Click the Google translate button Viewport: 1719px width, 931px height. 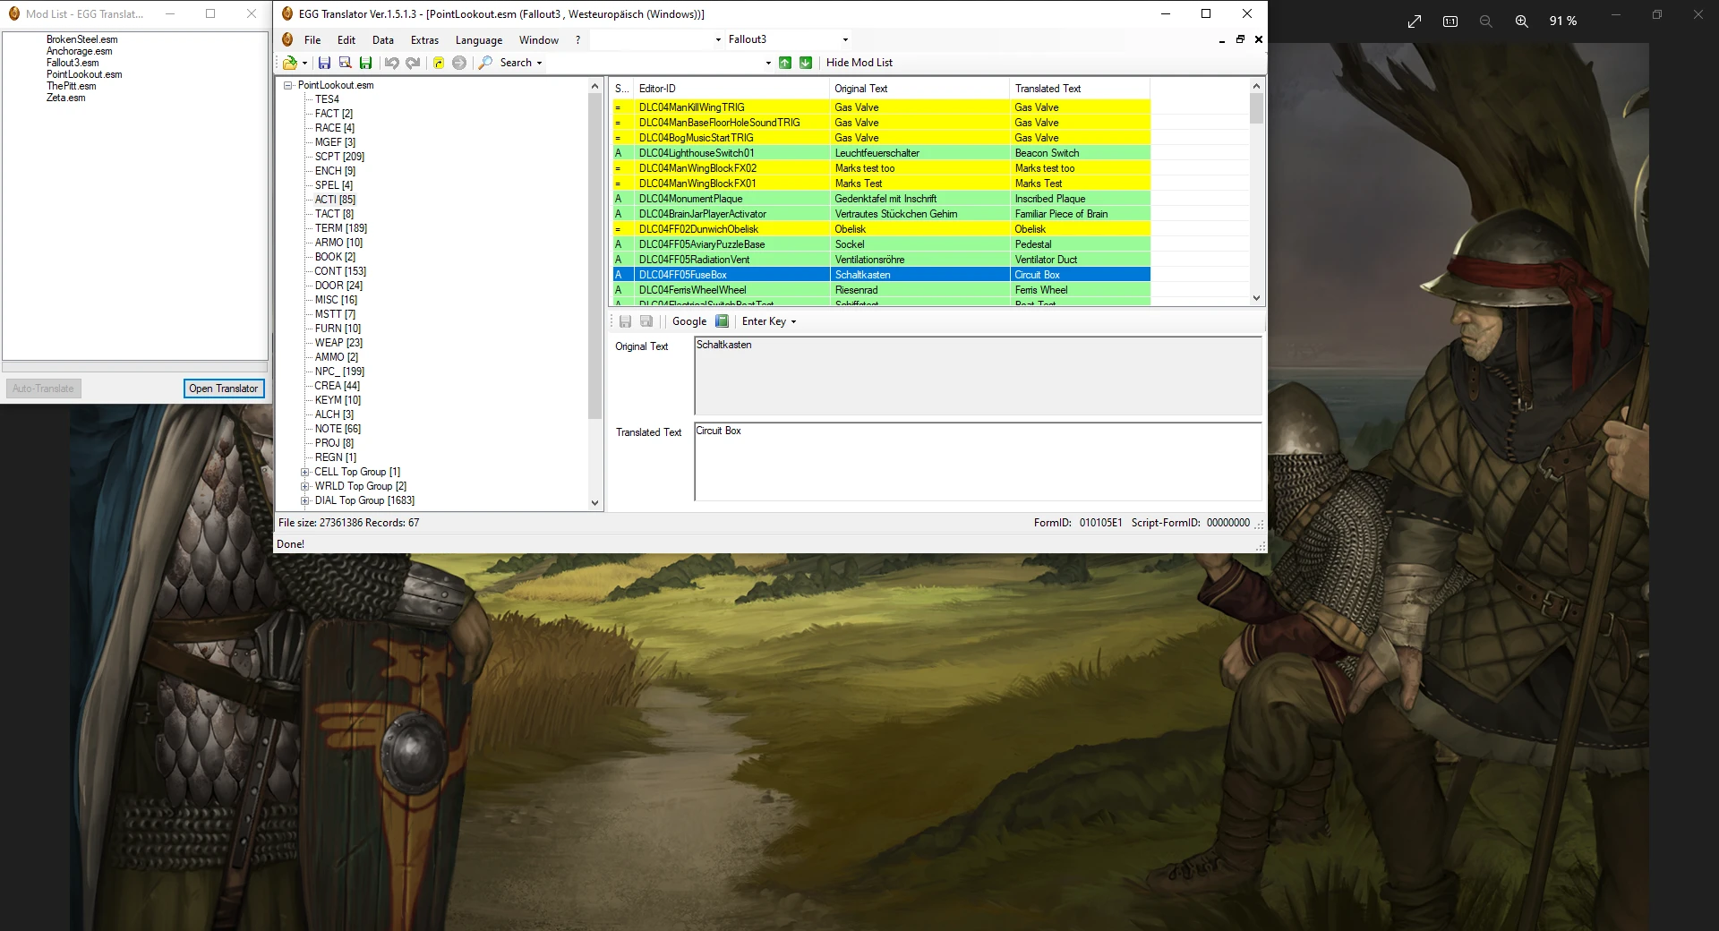689,321
